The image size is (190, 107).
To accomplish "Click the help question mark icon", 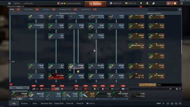I will point(181,3).
